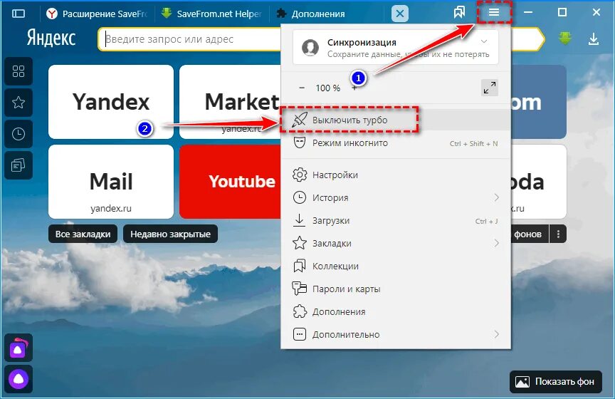
Task: Open Загрузки from the menu
Action: click(395, 220)
